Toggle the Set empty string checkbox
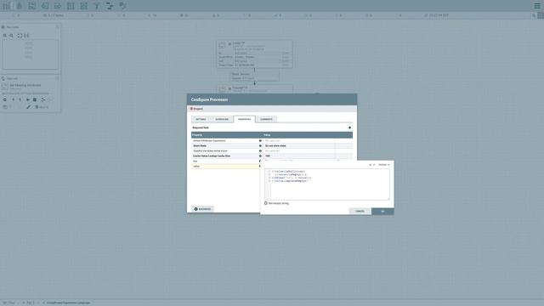 tap(266, 203)
